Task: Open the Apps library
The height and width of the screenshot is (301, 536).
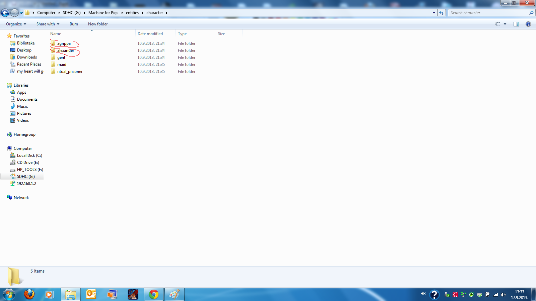Action: pyautogui.click(x=18, y=92)
